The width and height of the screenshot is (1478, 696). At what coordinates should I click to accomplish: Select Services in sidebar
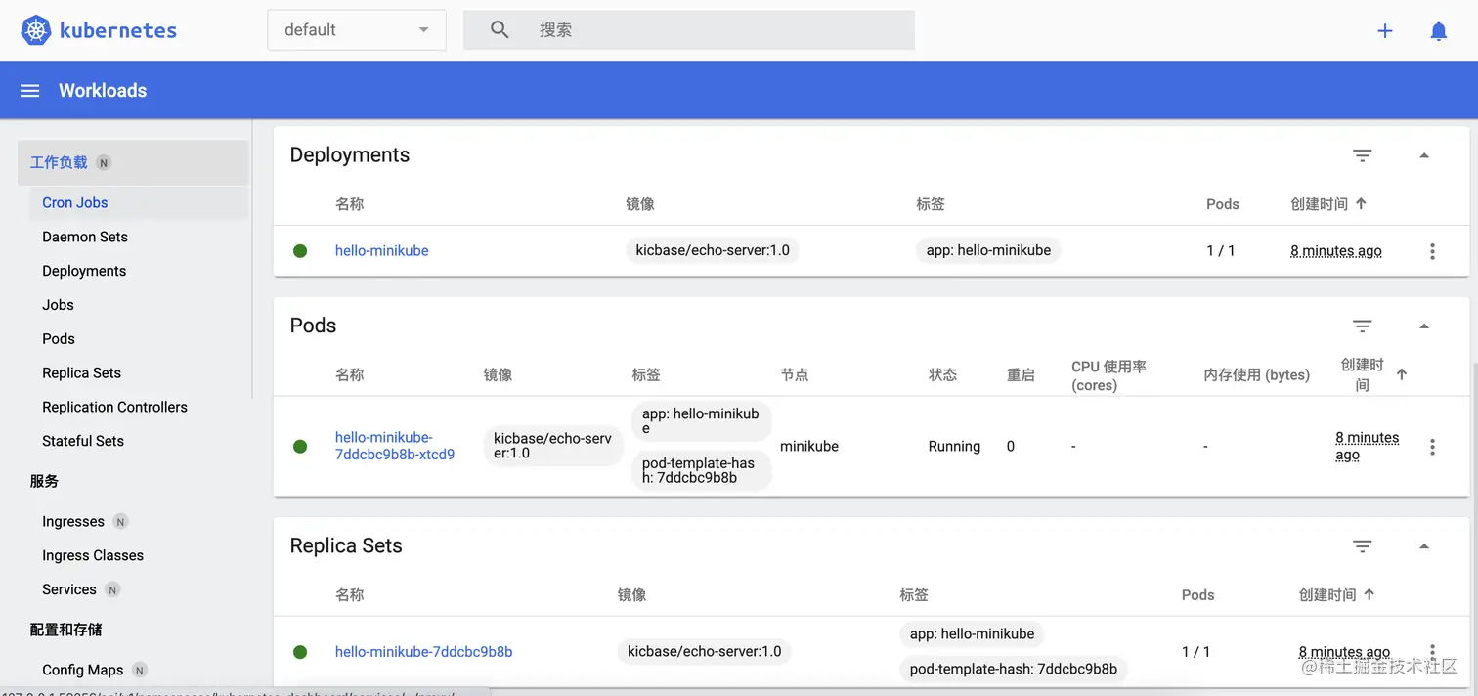[x=69, y=589]
